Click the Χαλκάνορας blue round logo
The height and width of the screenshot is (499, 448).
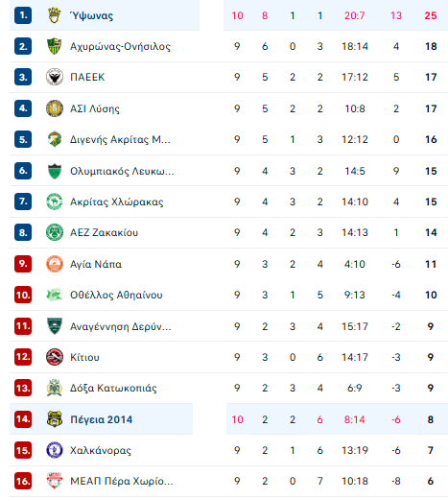point(55,450)
